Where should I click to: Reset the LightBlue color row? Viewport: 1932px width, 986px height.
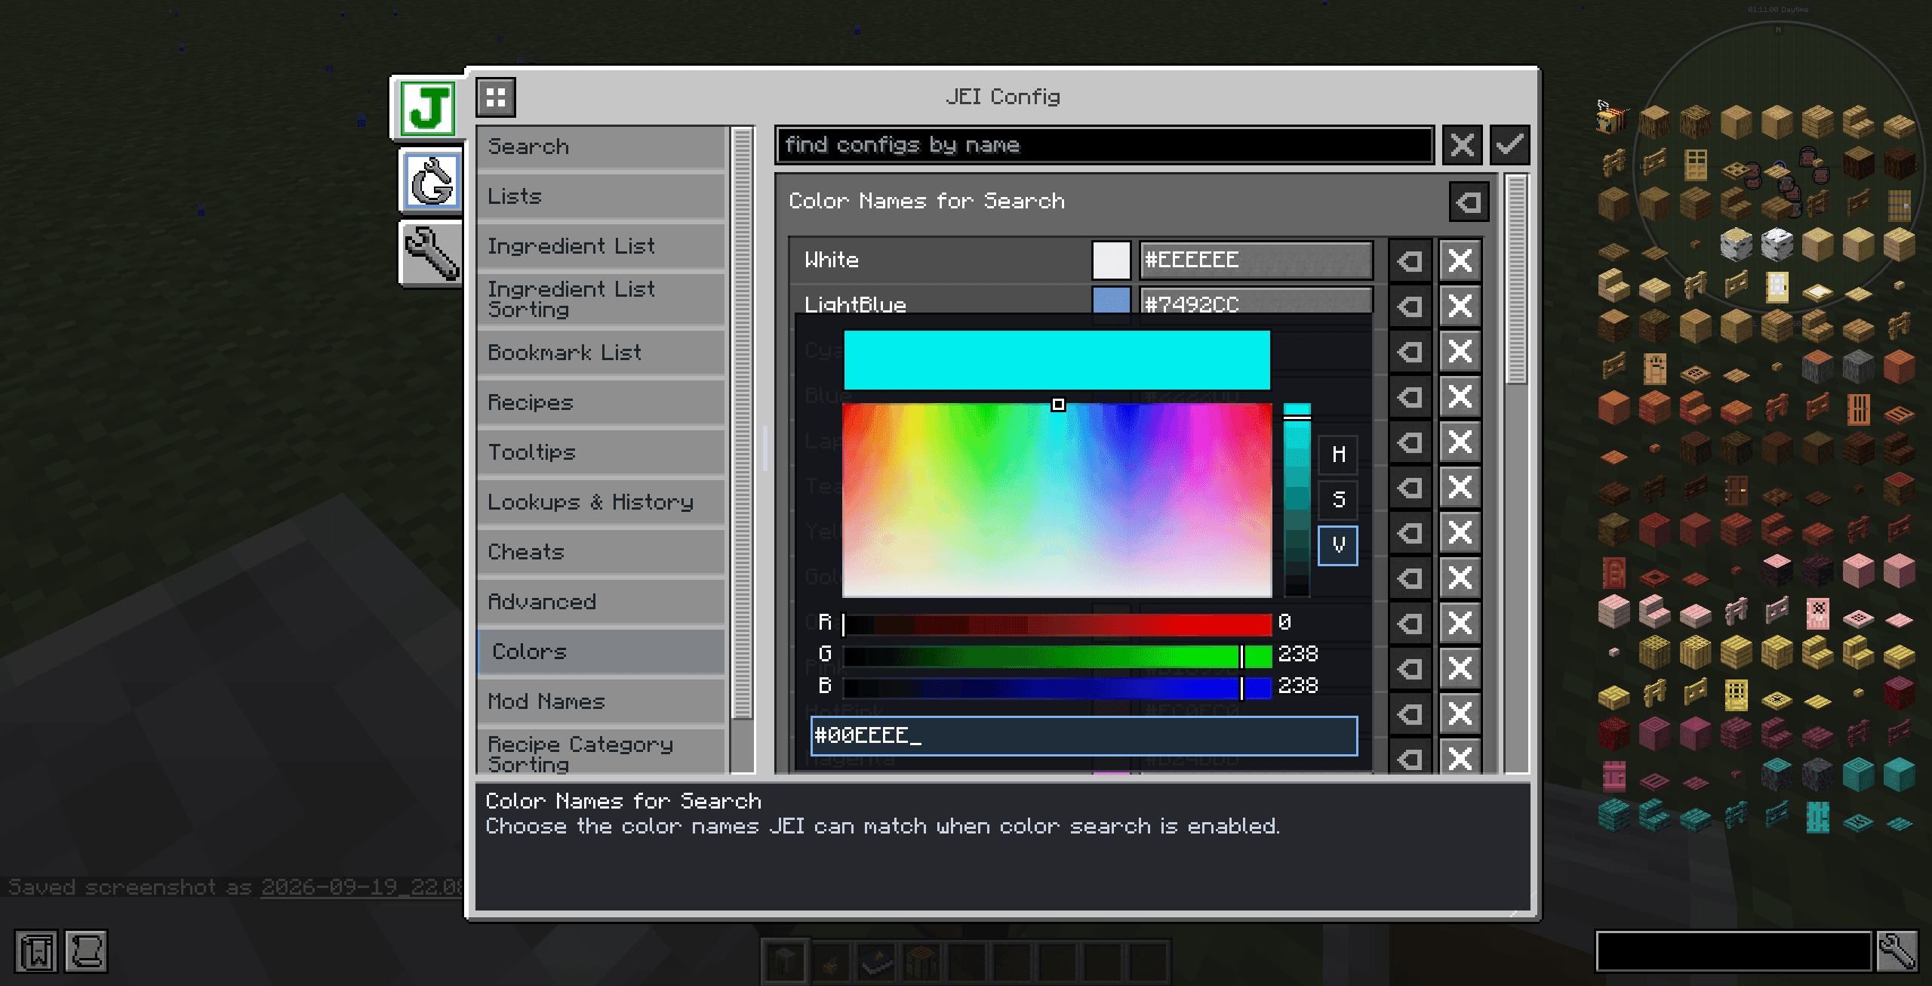pos(1410,307)
